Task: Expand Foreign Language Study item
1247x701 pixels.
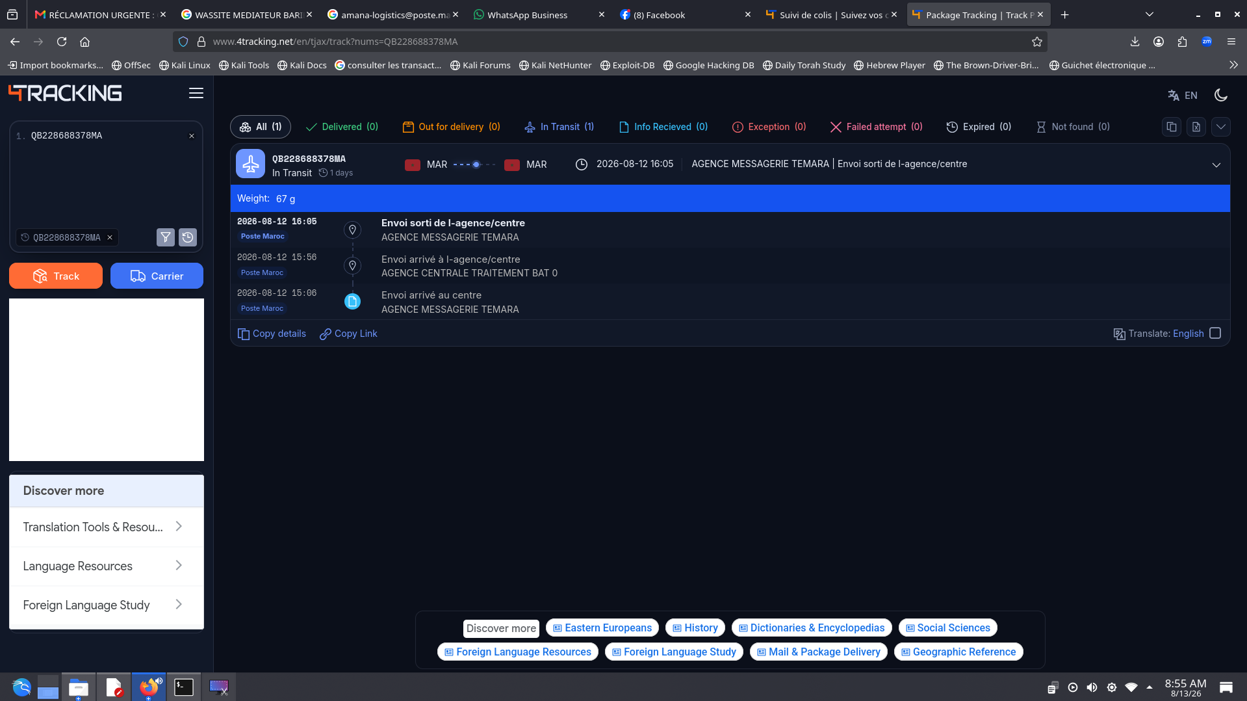Action: click(x=107, y=605)
